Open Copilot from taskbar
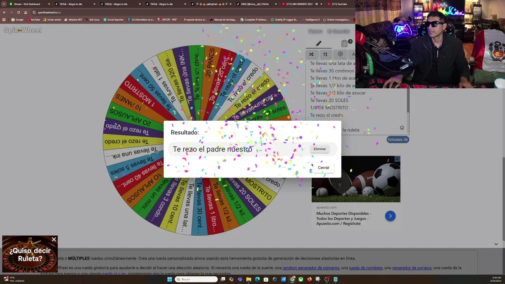505x284 pixels. pos(231,279)
